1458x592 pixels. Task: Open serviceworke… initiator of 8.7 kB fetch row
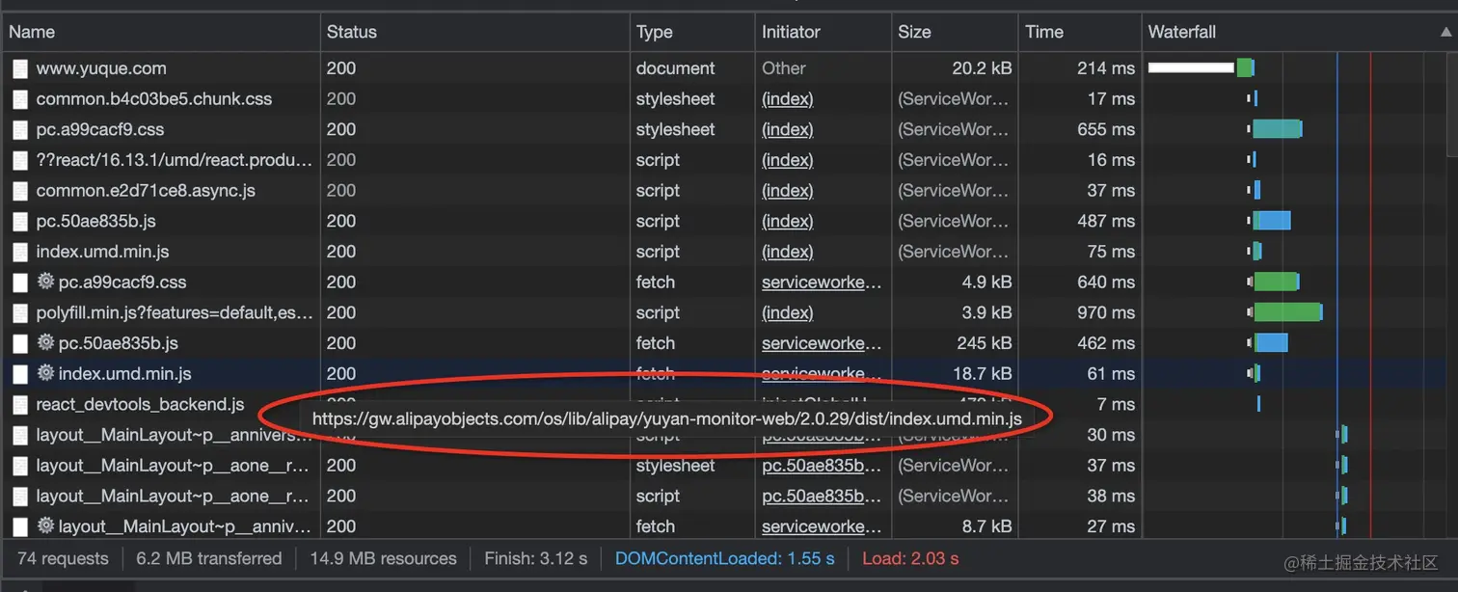pyautogui.click(x=822, y=526)
